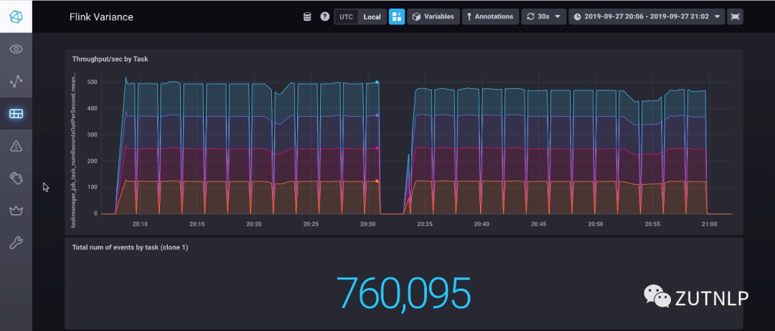Open the time range dropdown selector
775x331 pixels.
pyautogui.click(x=647, y=16)
